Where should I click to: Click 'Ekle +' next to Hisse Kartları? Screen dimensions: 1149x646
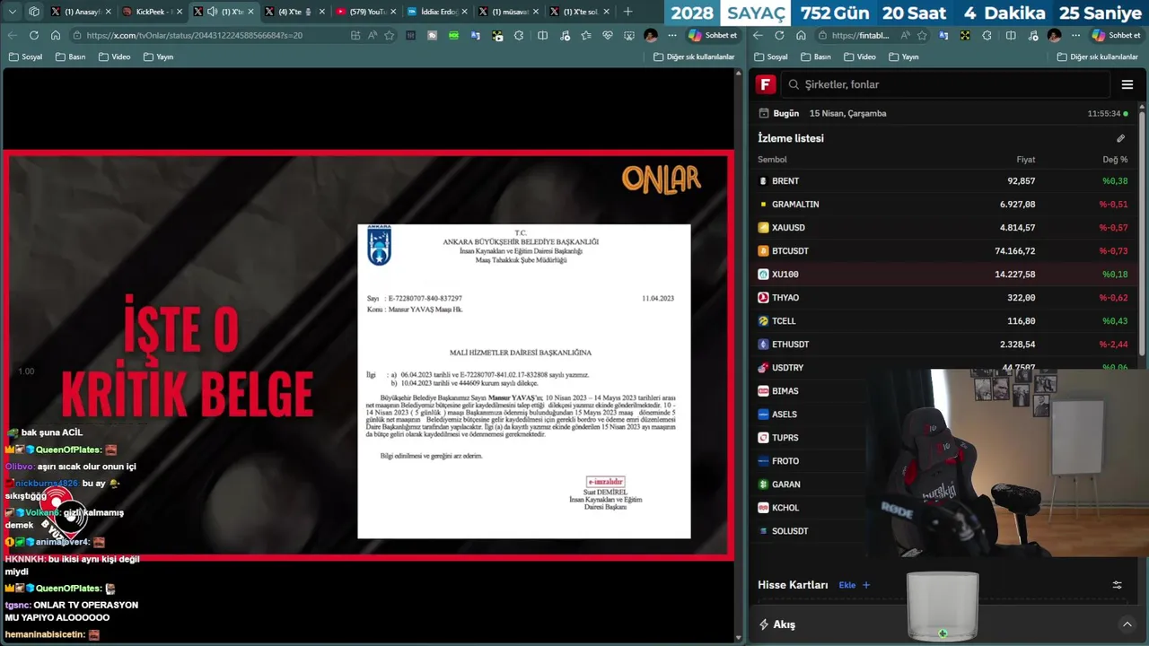[x=854, y=585]
